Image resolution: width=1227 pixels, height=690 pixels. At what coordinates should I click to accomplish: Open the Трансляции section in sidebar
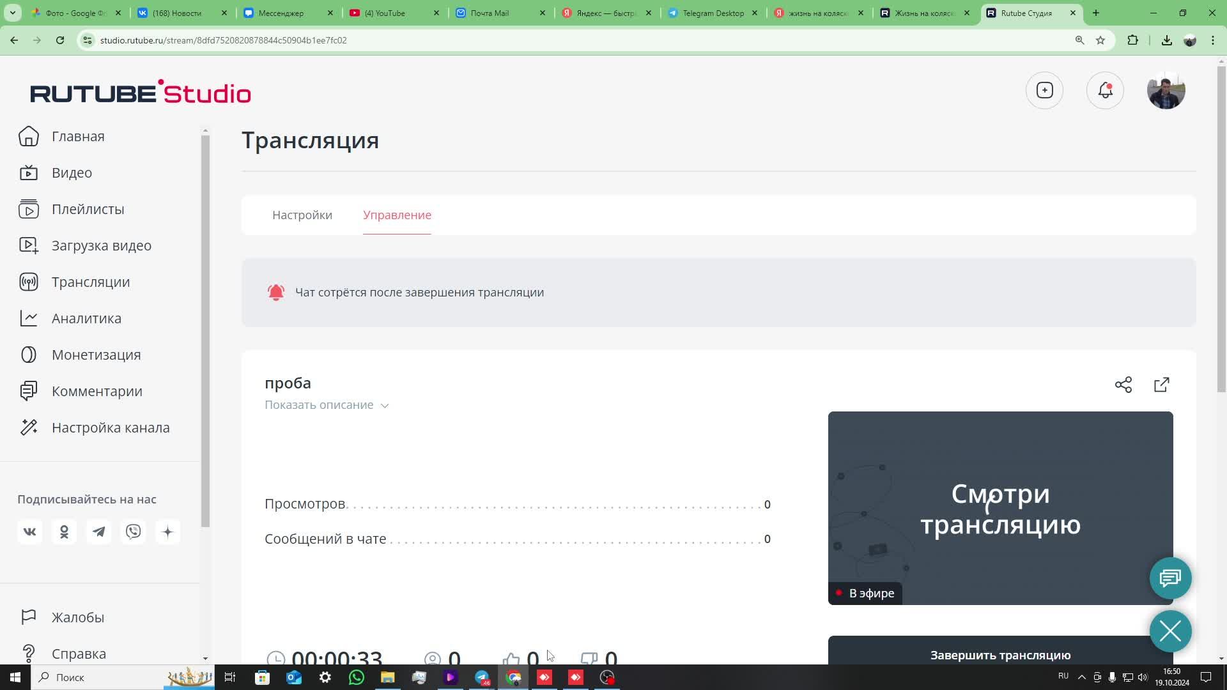coord(91,282)
